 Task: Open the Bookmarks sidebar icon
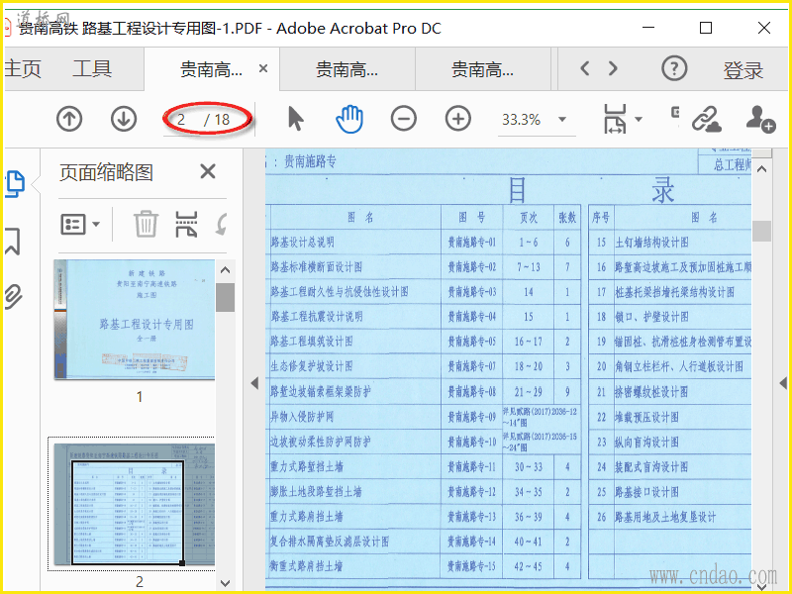[13, 241]
